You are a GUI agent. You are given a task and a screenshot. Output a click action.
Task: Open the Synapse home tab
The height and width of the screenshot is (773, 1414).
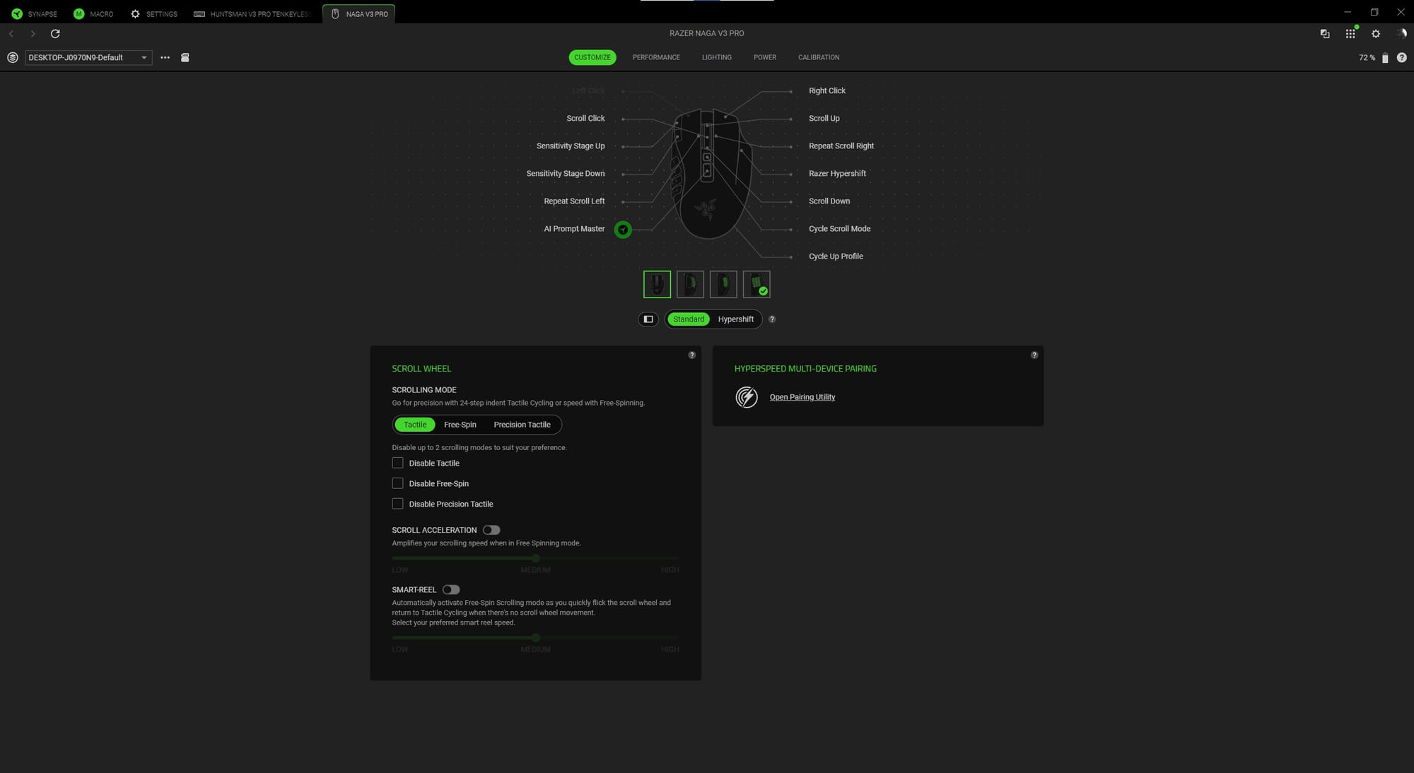point(34,14)
